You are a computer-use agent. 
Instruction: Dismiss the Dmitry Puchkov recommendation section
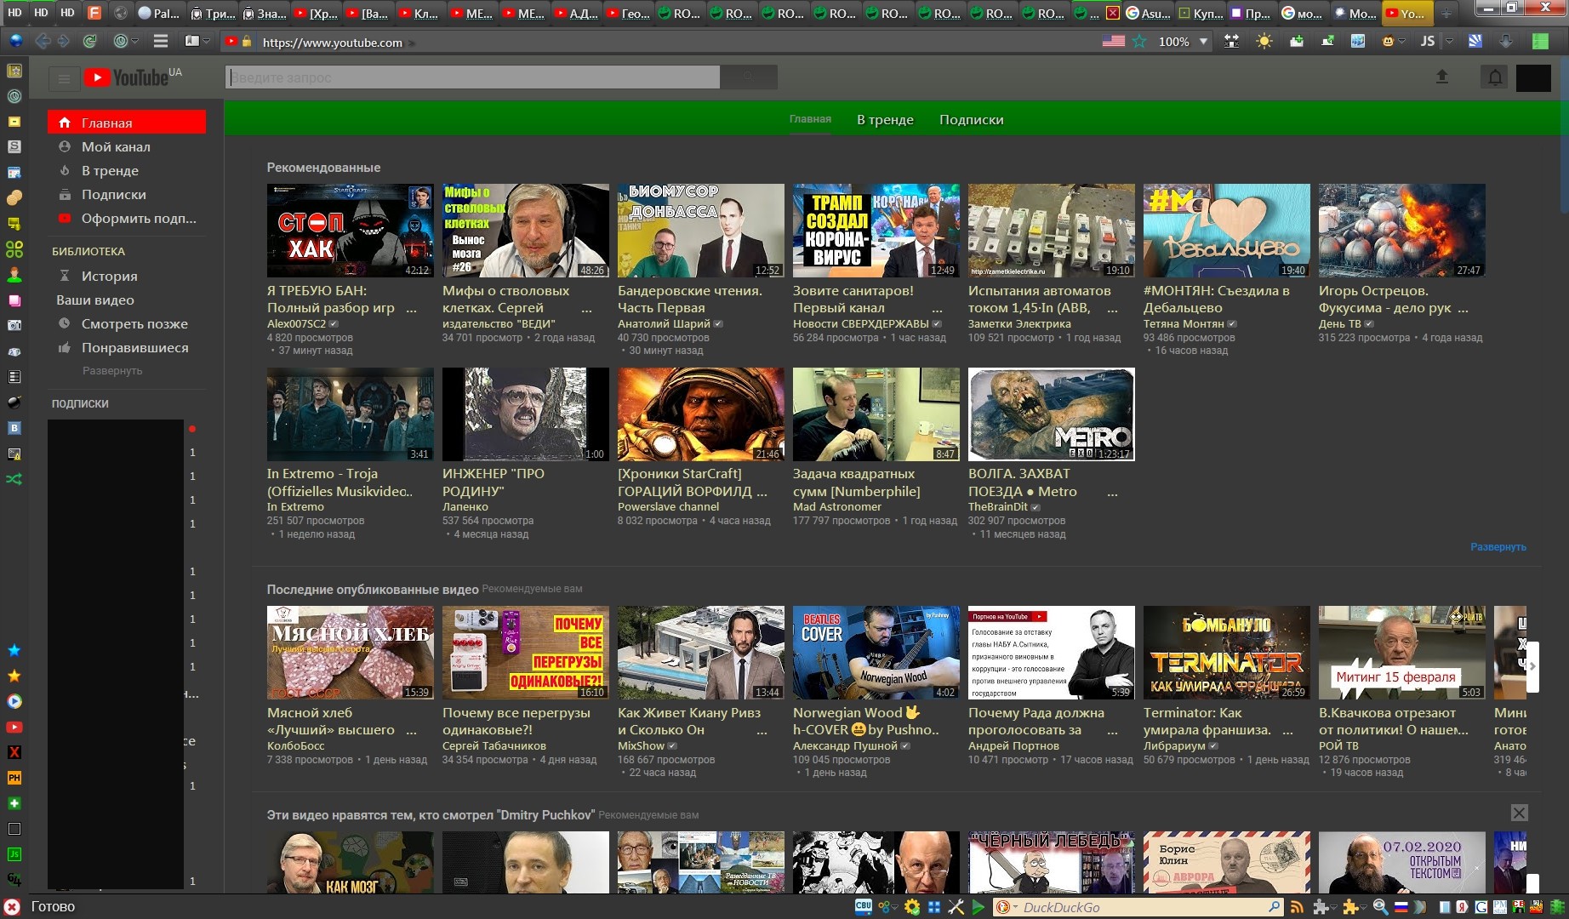1519,813
